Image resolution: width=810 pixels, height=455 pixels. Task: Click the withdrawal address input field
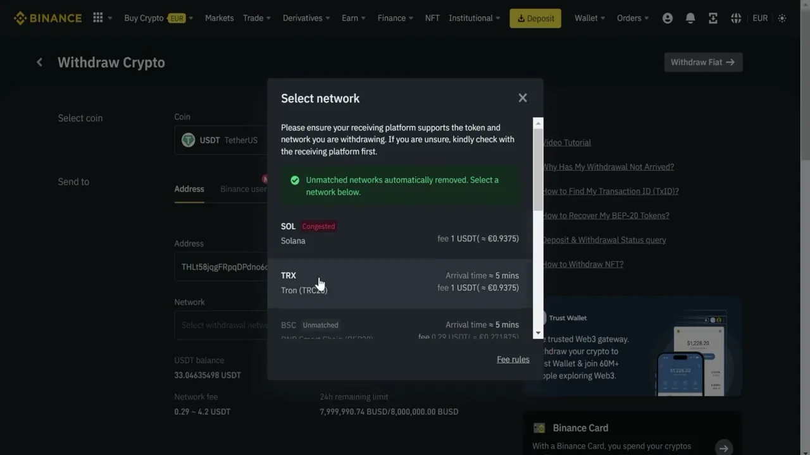[221, 267]
